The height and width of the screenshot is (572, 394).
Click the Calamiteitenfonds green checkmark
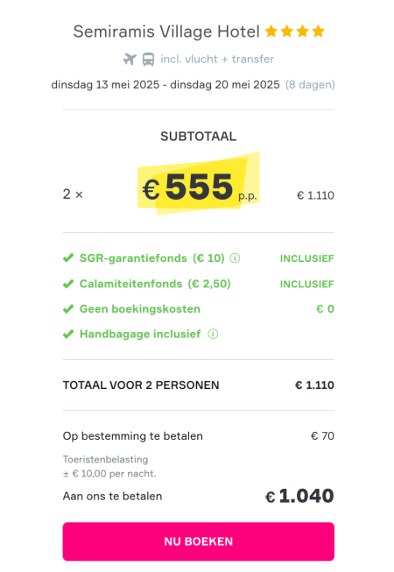click(68, 284)
